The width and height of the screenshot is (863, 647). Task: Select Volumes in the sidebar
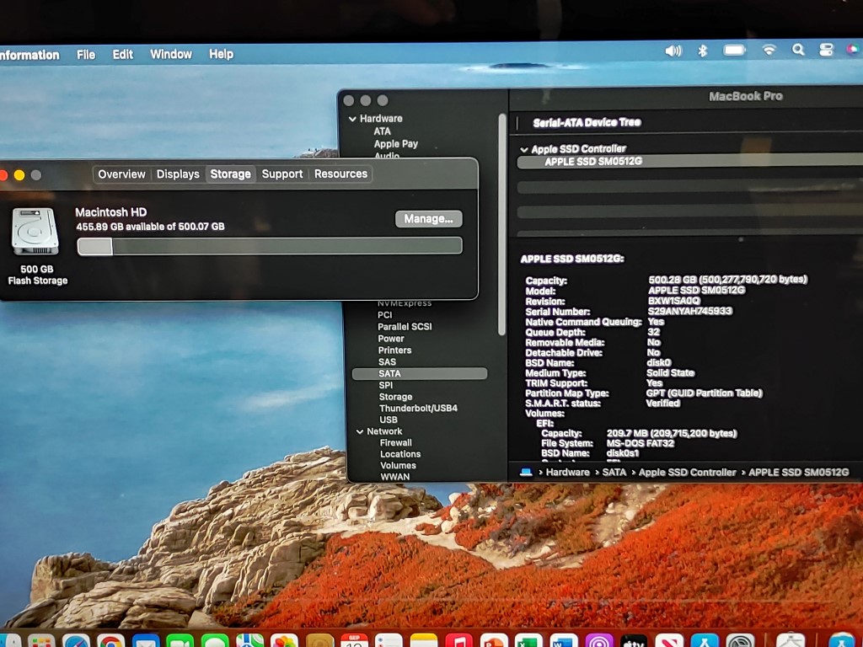coord(398,465)
